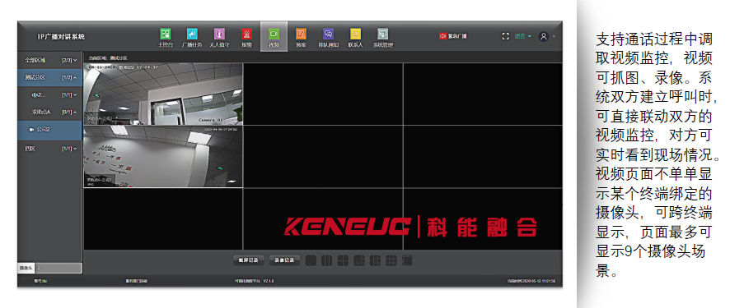Open the 报警 alarm module
This screenshot has width=730, height=308.
coord(246,37)
